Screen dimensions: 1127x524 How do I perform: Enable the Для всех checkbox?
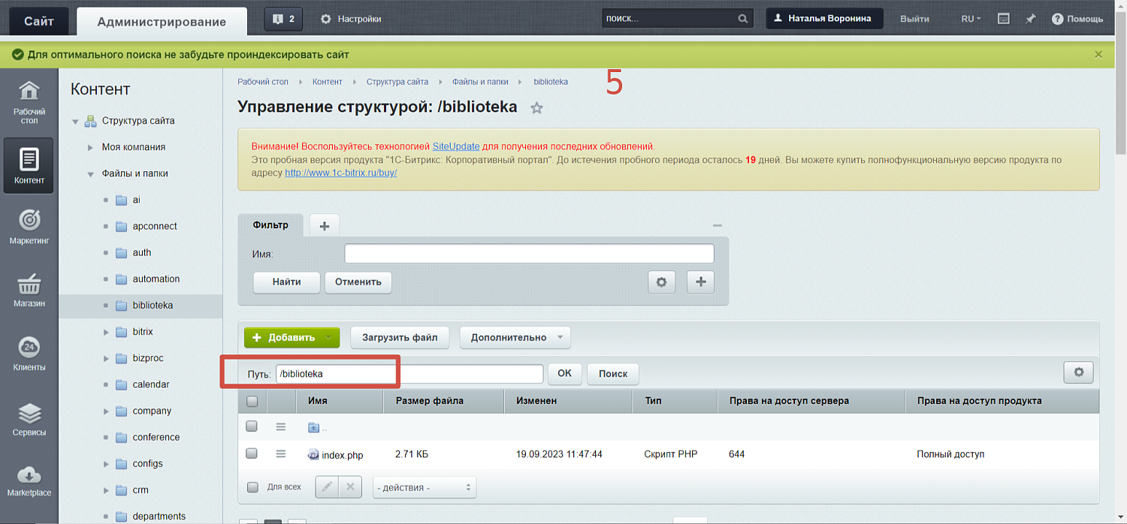(x=252, y=486)
